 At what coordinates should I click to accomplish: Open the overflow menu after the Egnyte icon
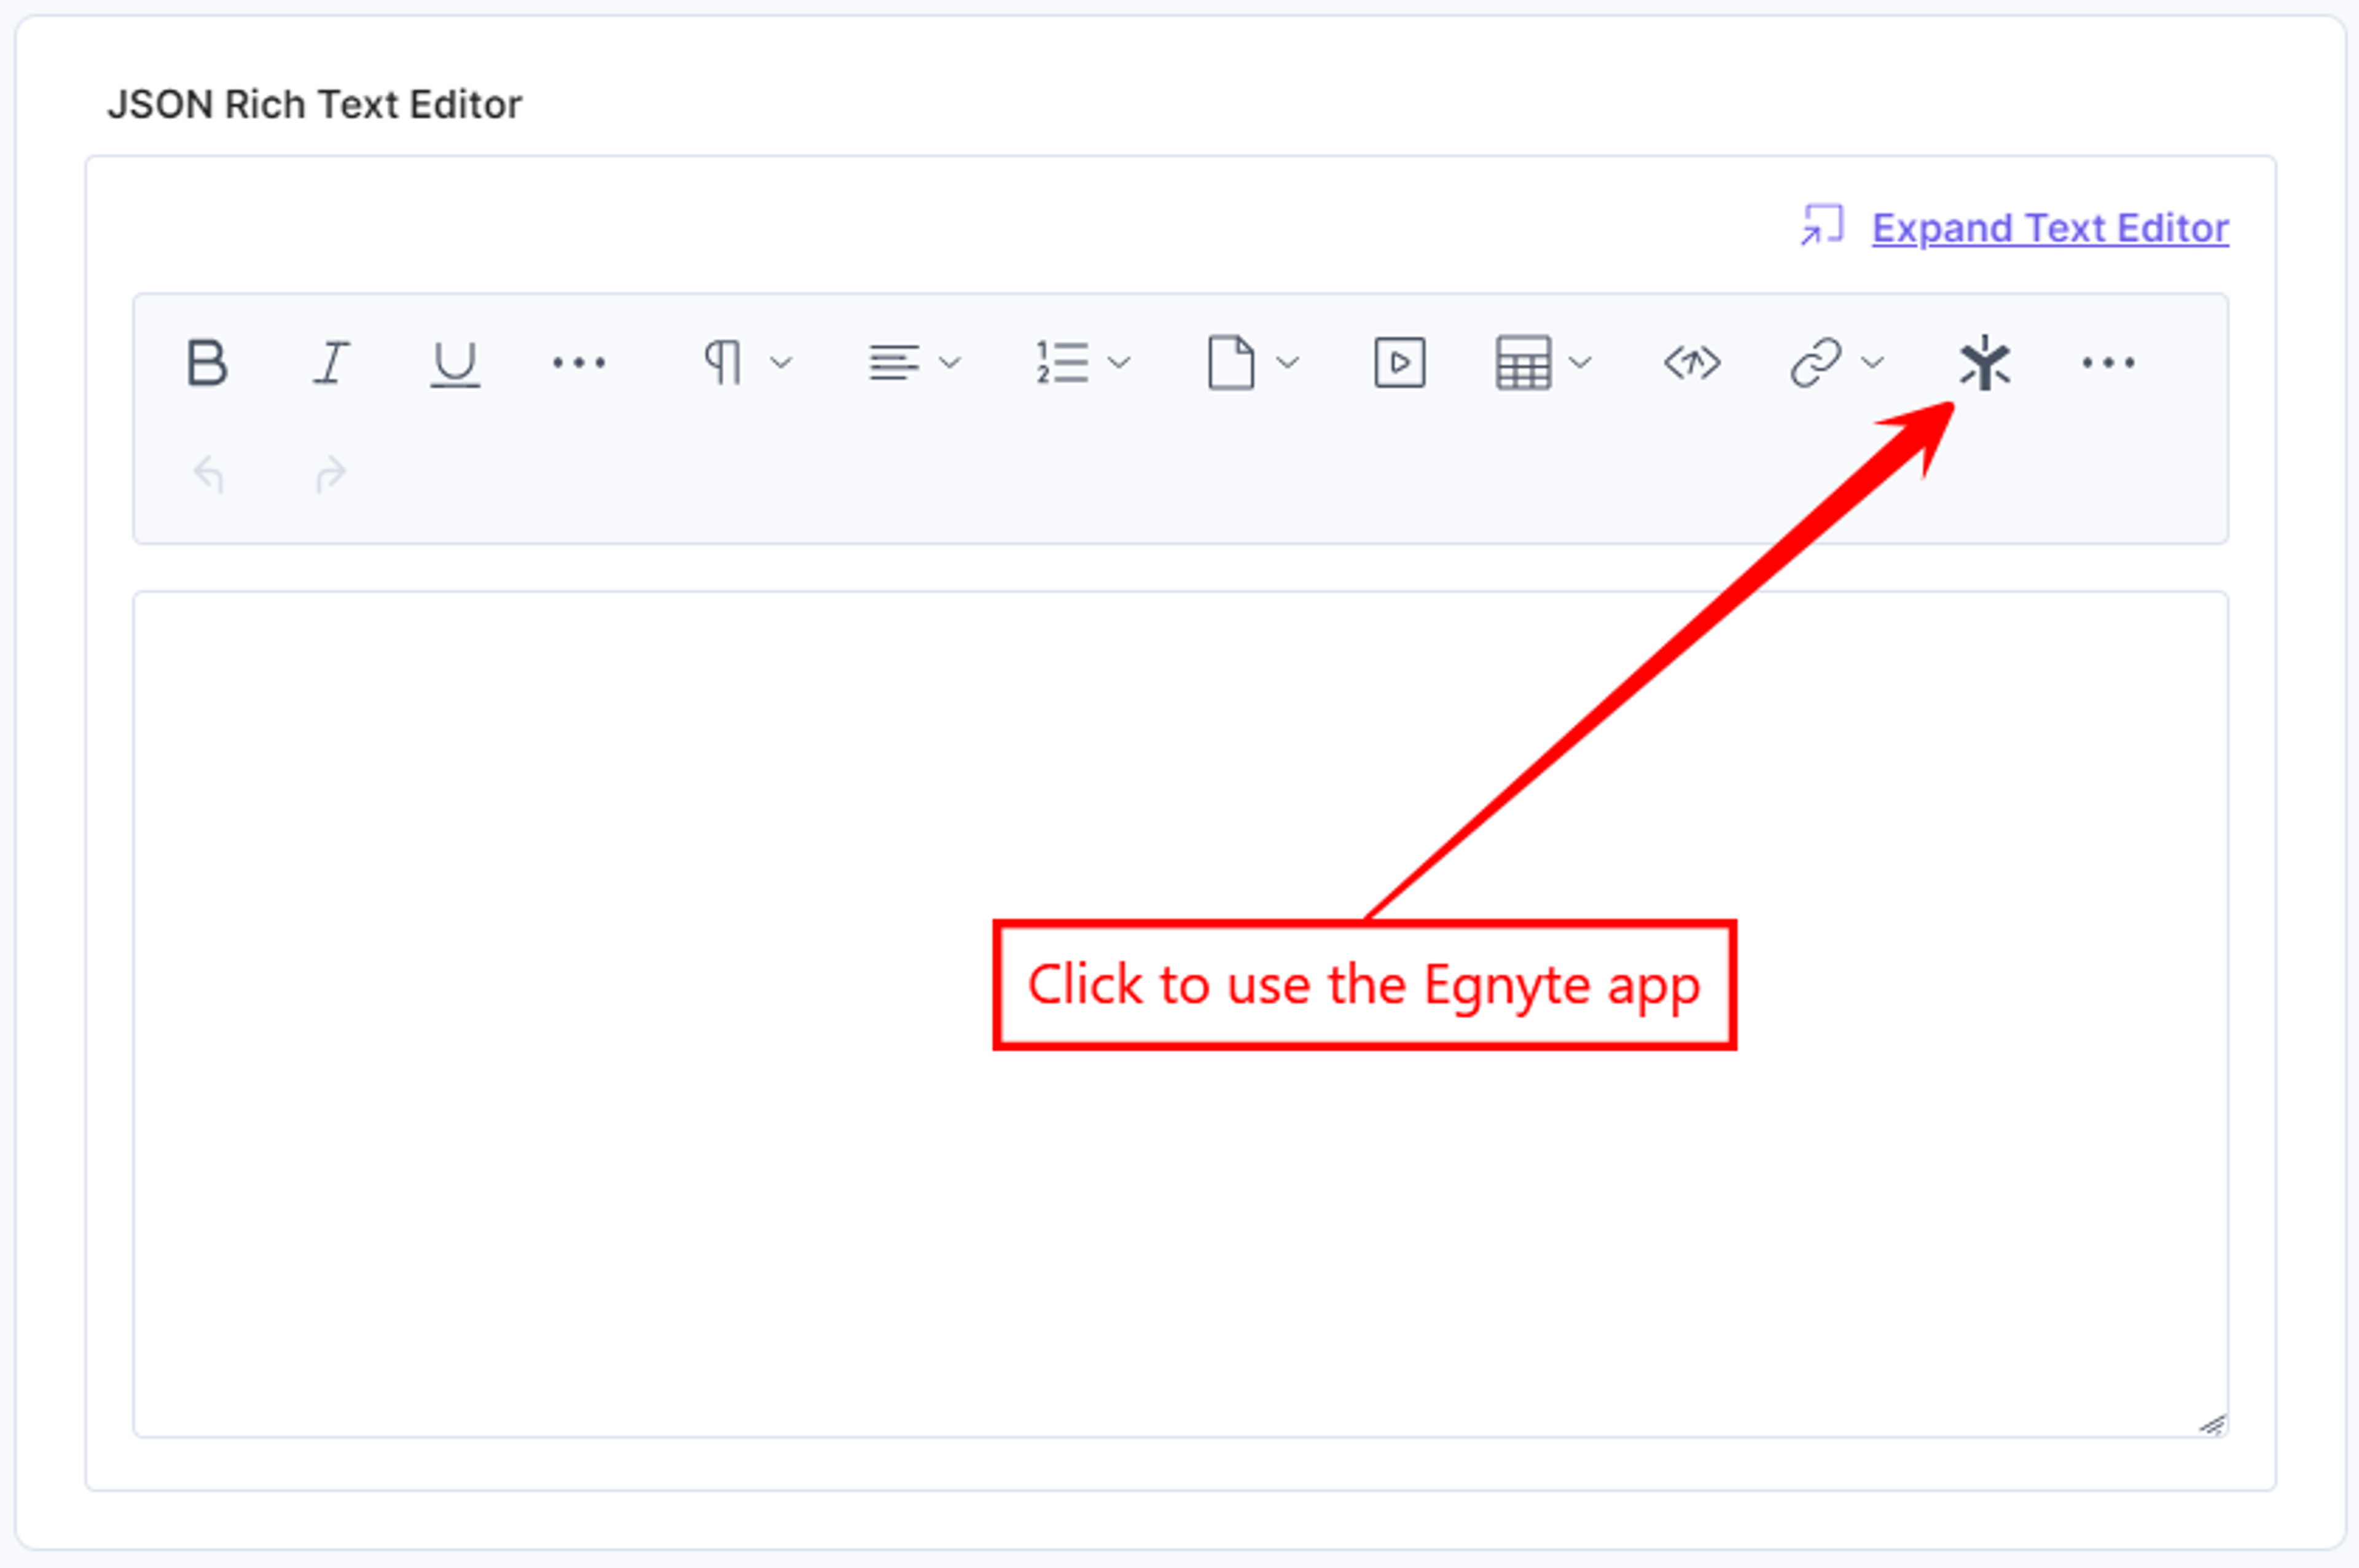click(x=2108, y=362)
